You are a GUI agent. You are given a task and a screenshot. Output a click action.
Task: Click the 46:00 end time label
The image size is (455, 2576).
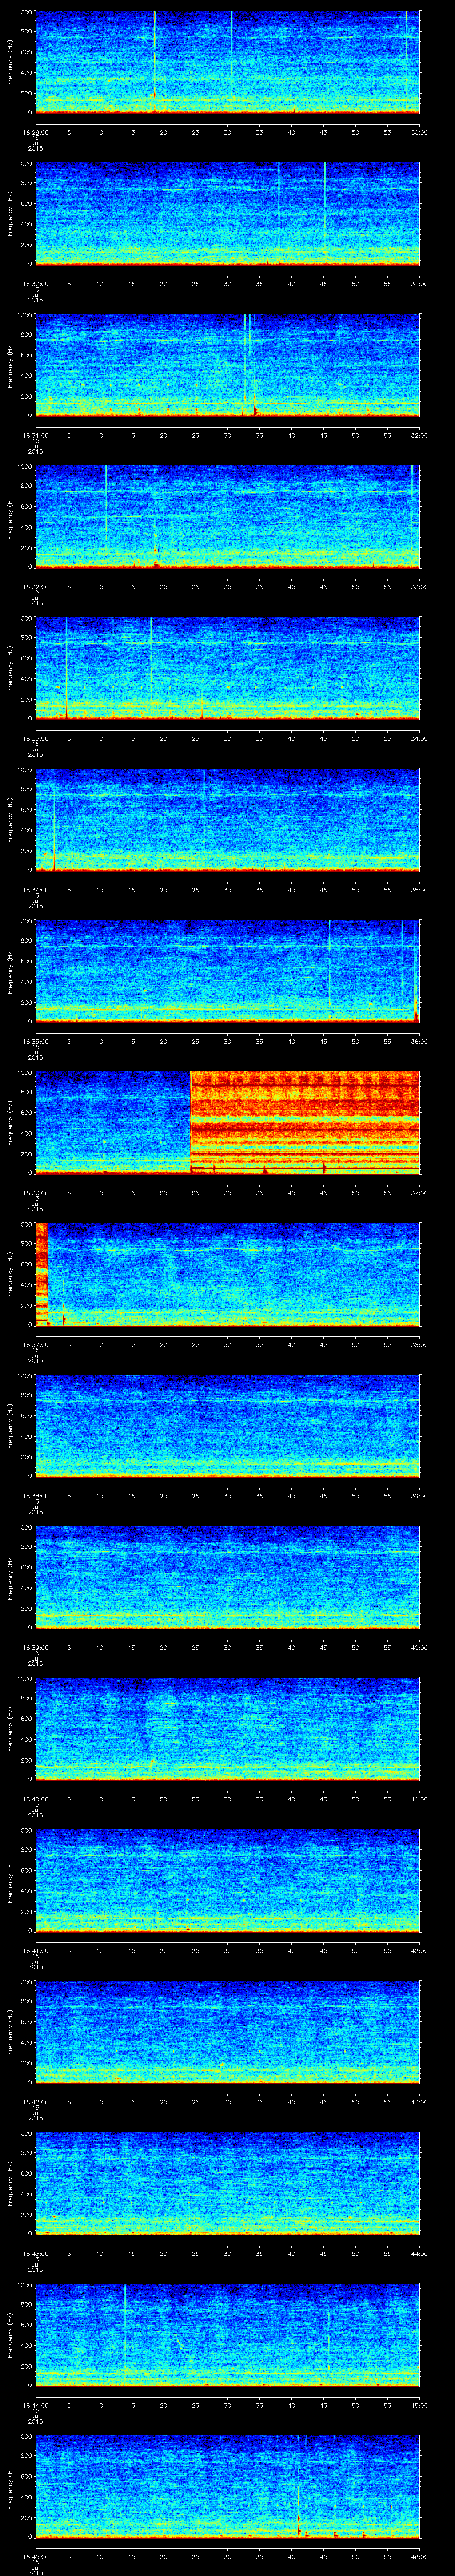coord(419,2556)
